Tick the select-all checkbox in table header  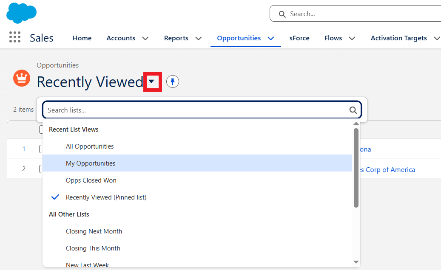41,129
